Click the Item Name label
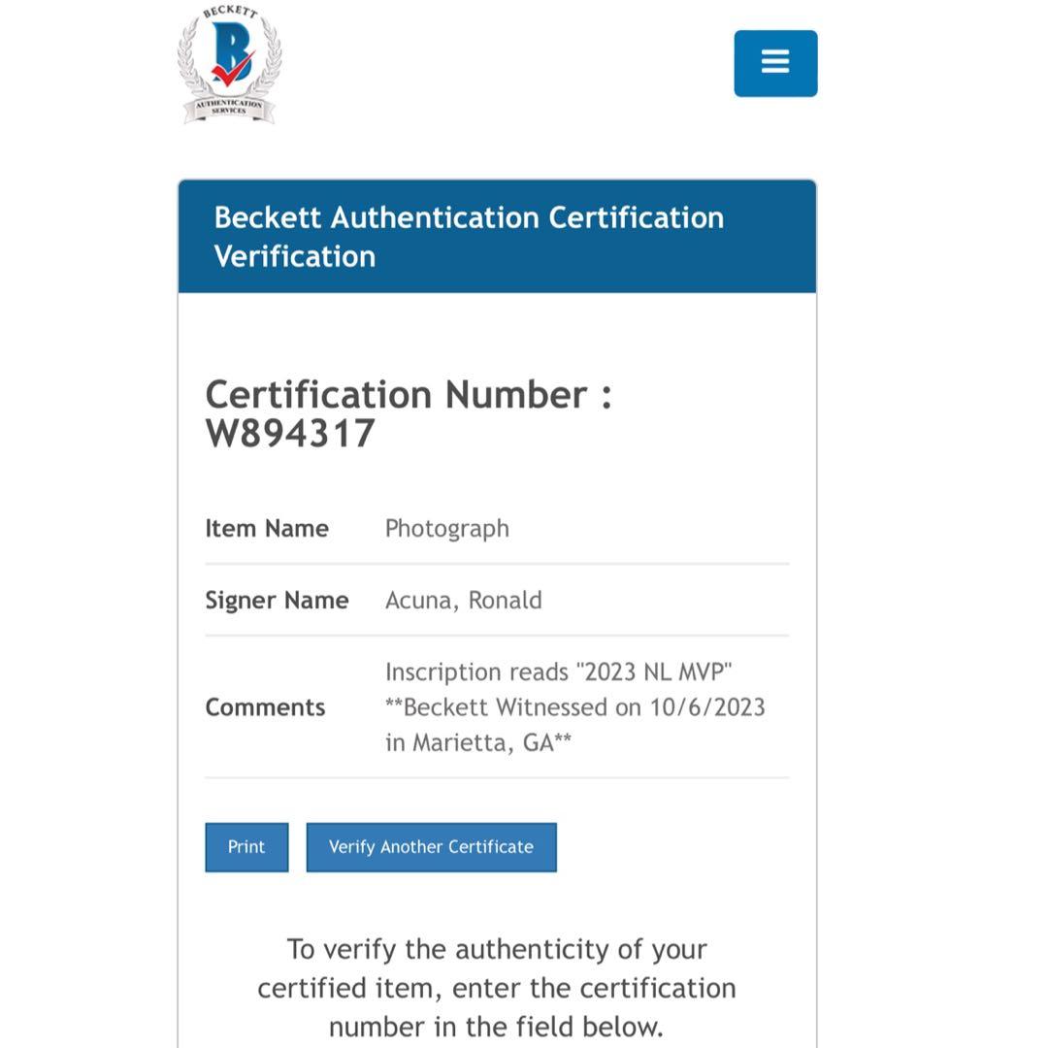 tap(267, 528)
